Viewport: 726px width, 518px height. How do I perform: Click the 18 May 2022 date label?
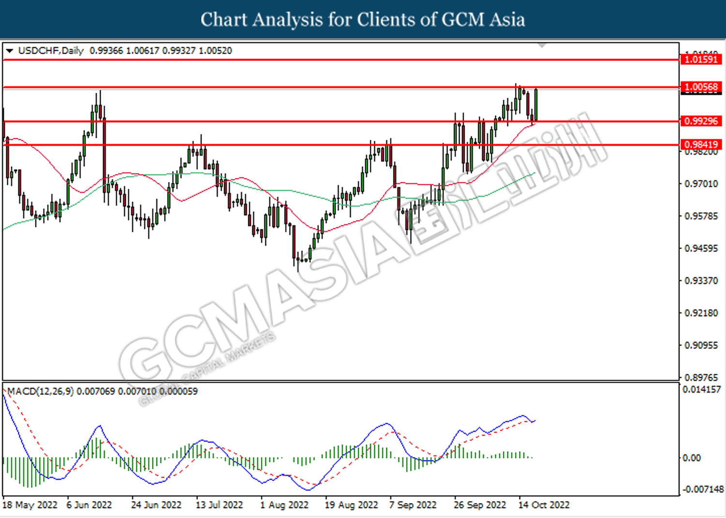tap(30, 505)
